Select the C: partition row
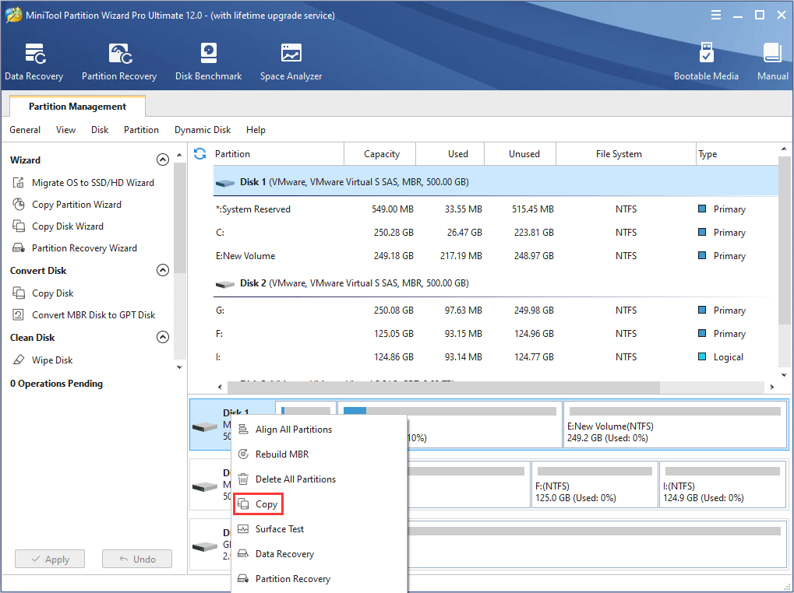 [x=496, y=233]
